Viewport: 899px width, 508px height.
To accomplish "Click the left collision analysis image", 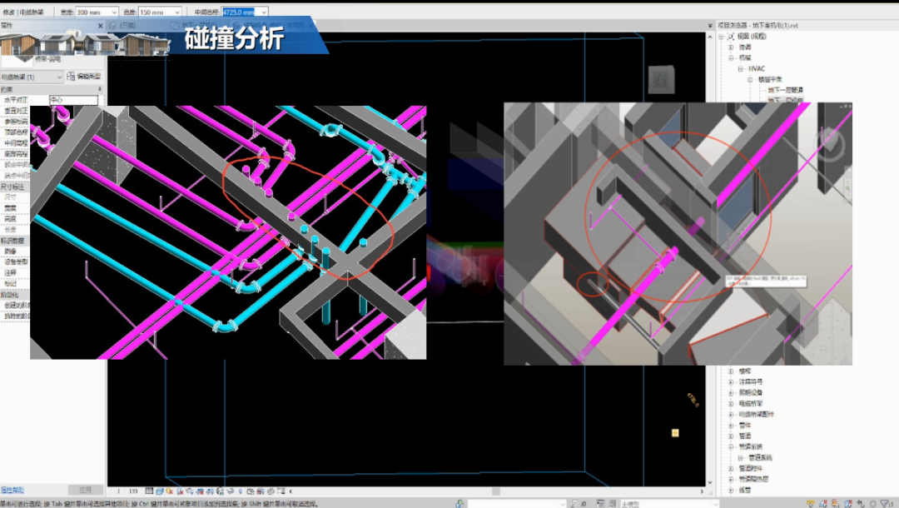I will 228,232.
